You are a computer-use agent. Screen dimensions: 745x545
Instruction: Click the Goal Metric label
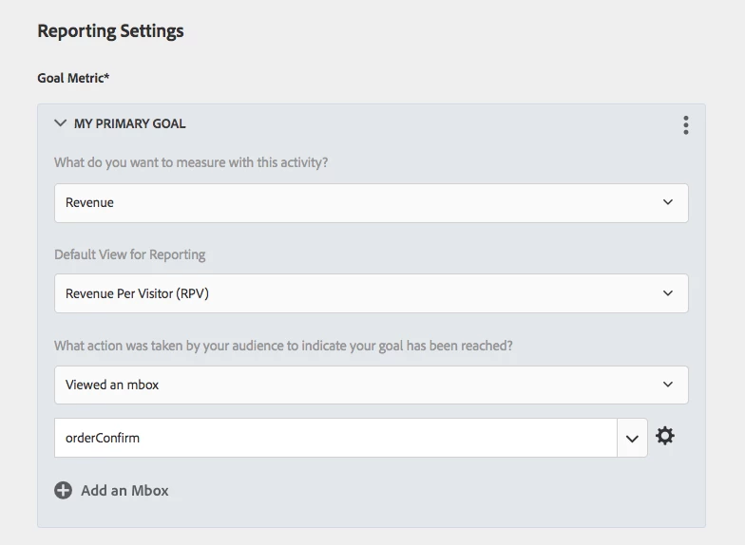[73, 78]
